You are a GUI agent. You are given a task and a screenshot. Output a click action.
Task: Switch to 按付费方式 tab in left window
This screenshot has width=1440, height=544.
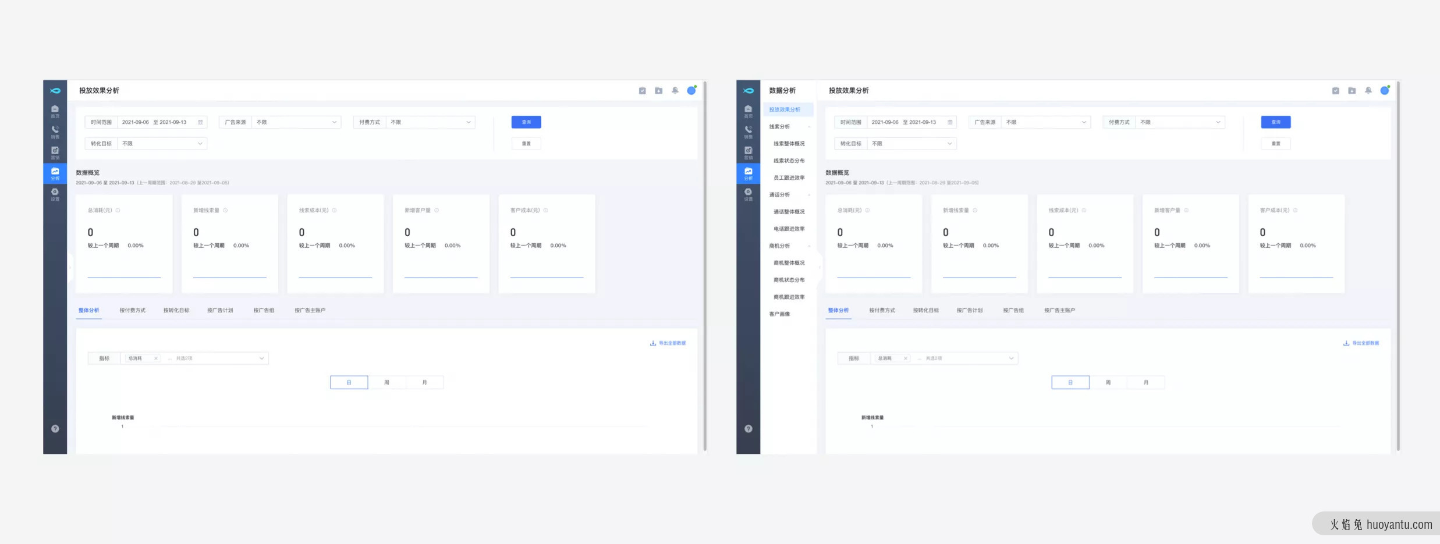133,311
